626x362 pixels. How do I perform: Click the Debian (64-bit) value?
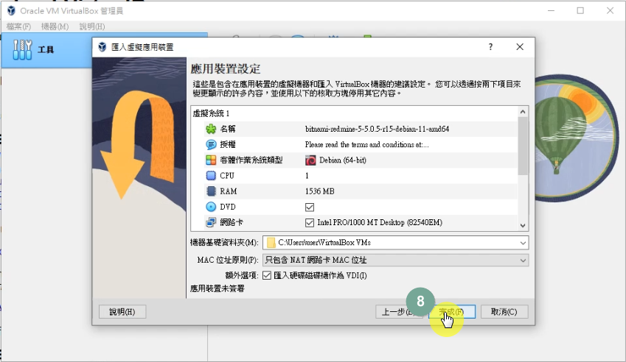343,160
